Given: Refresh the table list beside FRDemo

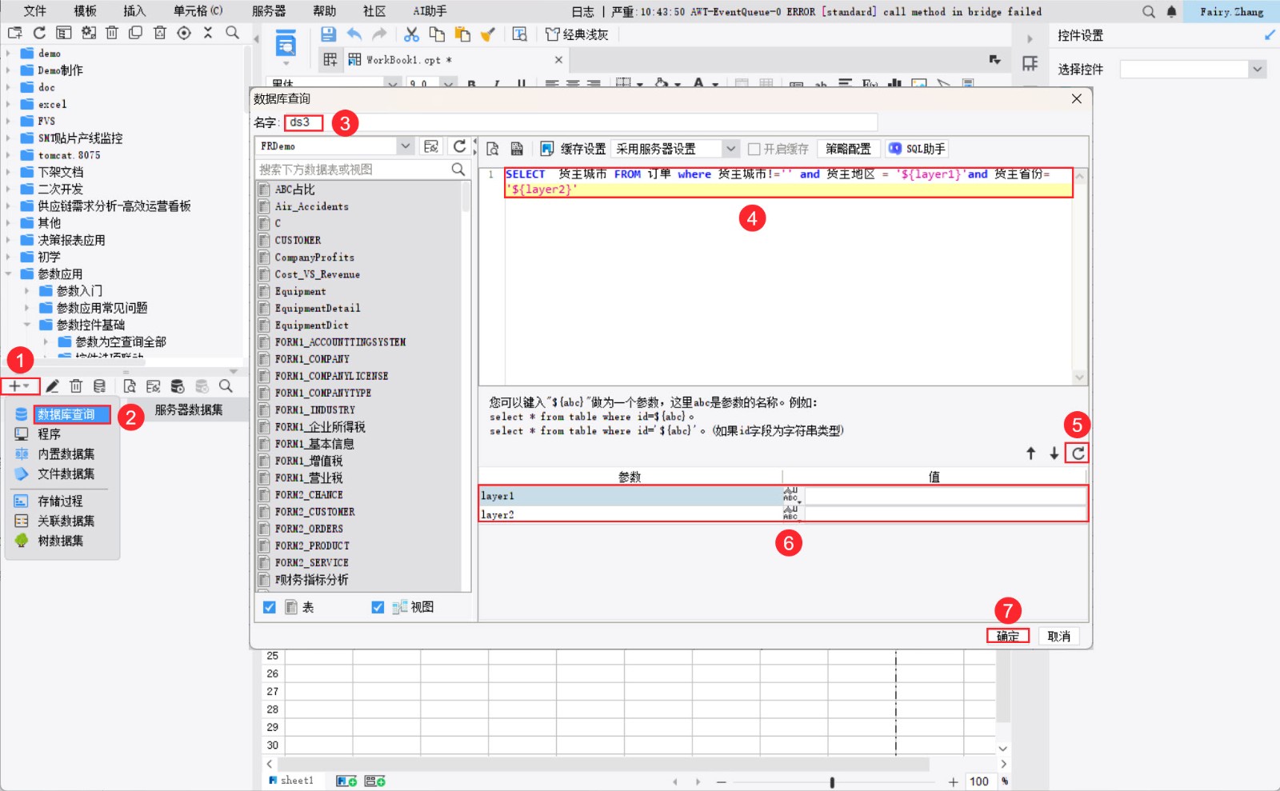Looking at the screenshot, I should coord(459,146).
